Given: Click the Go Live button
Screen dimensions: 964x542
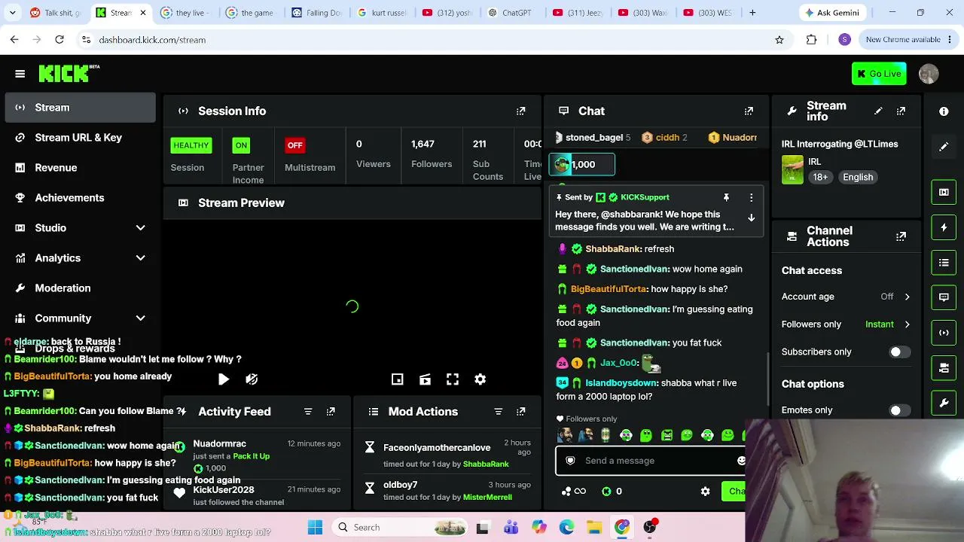Looking at the screenshot, I should pyautogui.click(x=879, y=74).
